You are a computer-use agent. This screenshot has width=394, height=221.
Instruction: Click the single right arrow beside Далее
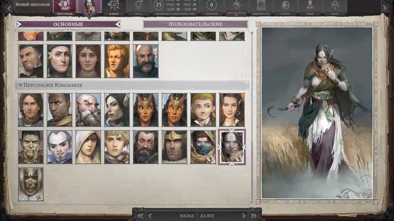[244, 215]
